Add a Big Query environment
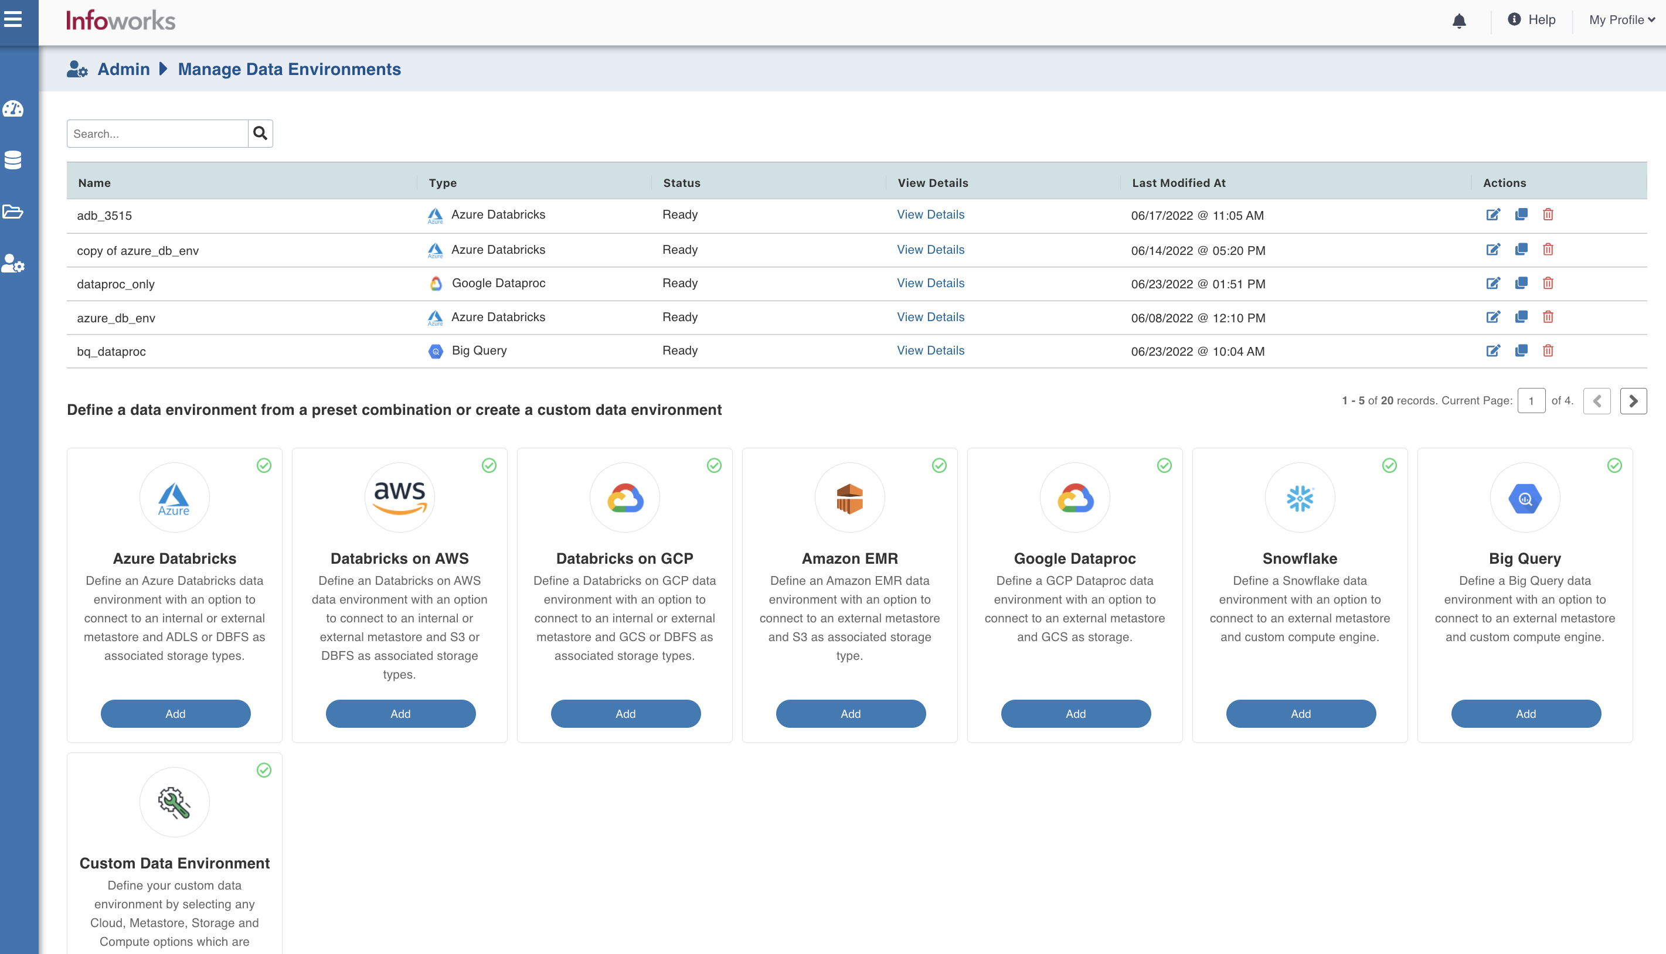Image resolution: width=1666 pixels, height=954 pixels. pyautogui.click(x=1526, y=714)
